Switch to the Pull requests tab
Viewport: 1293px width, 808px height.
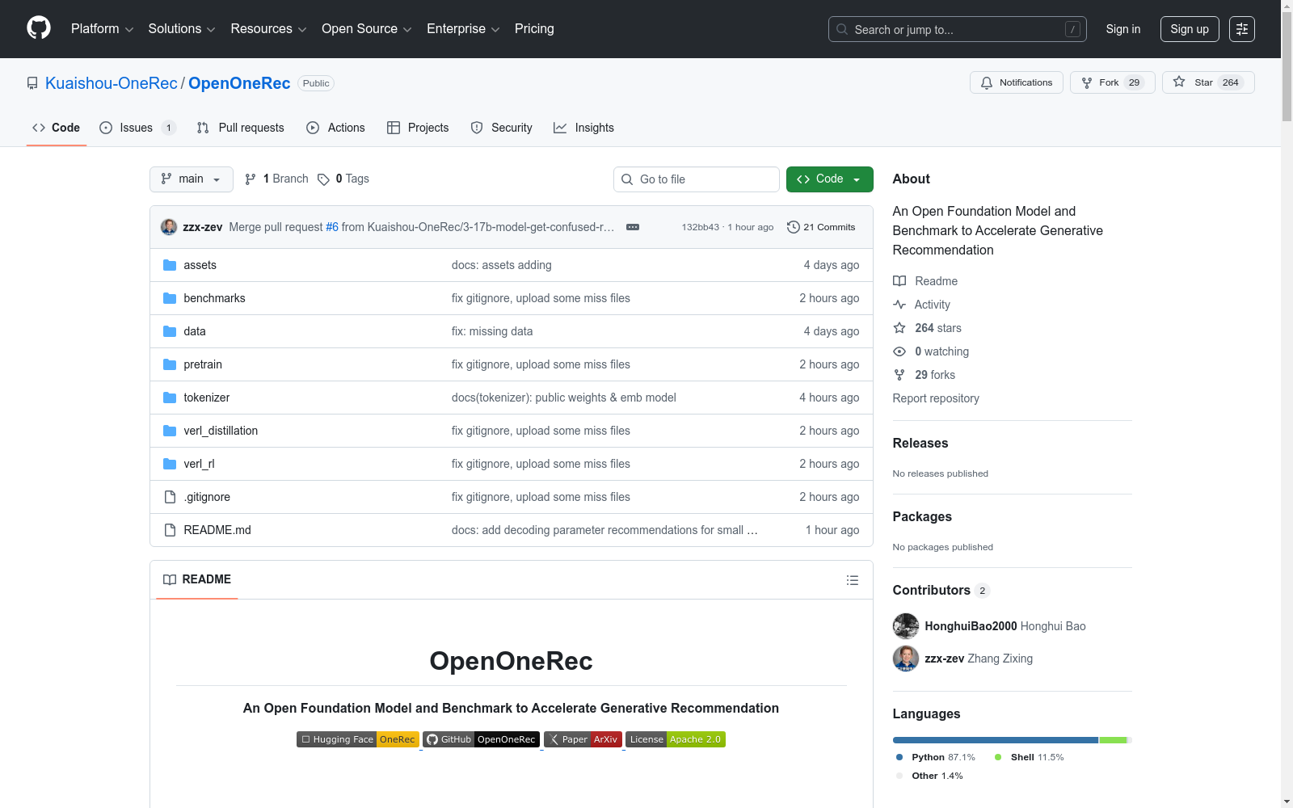click(241, 128)
